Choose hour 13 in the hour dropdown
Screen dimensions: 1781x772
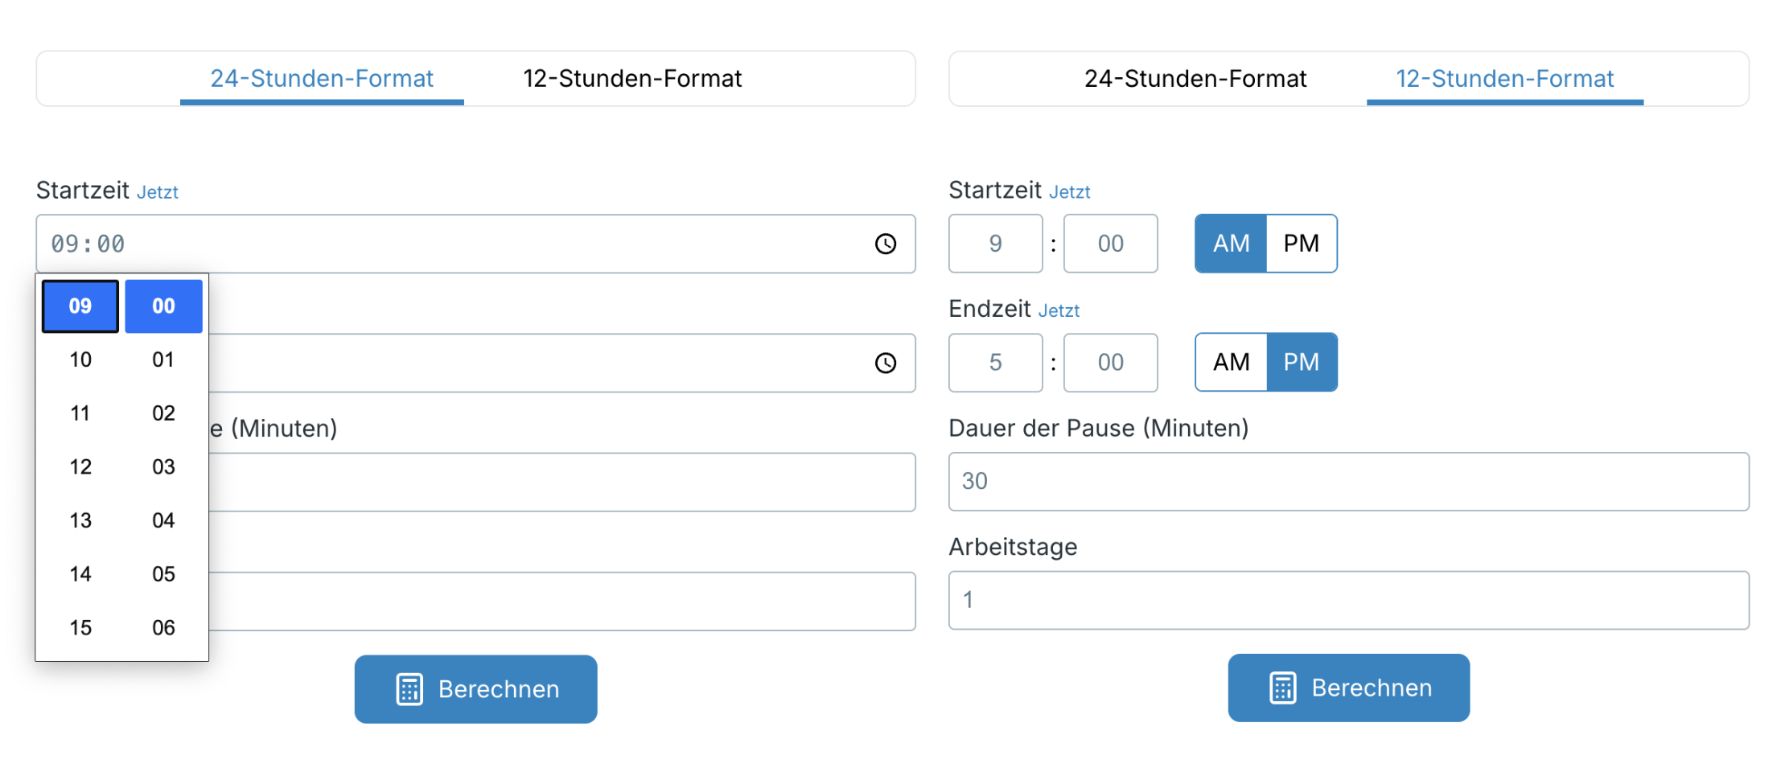(80, 520)
